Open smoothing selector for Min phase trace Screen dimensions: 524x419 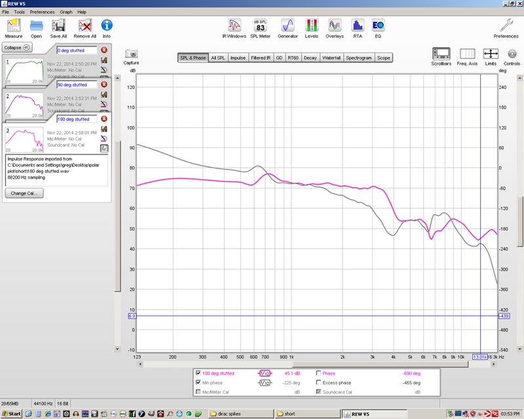pos(265,382)
